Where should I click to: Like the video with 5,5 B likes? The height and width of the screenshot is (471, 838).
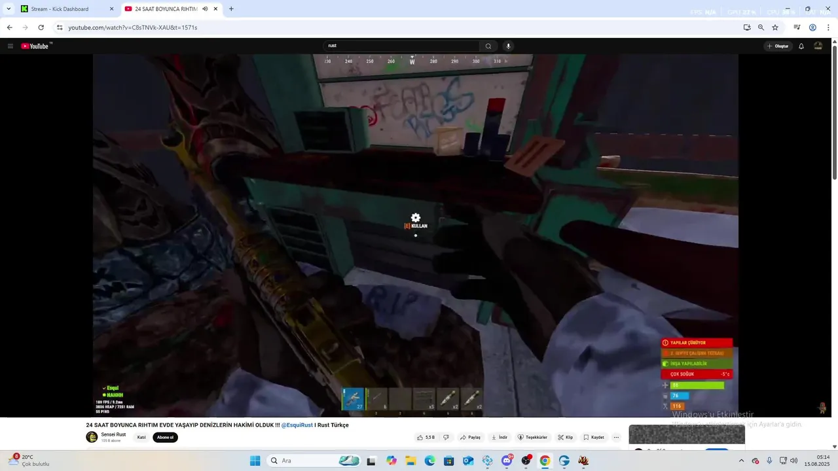pos(426,437)
